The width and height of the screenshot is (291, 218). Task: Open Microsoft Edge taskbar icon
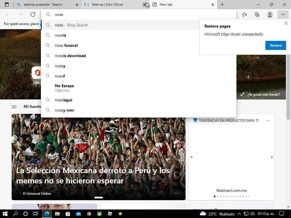click(47, 214)
